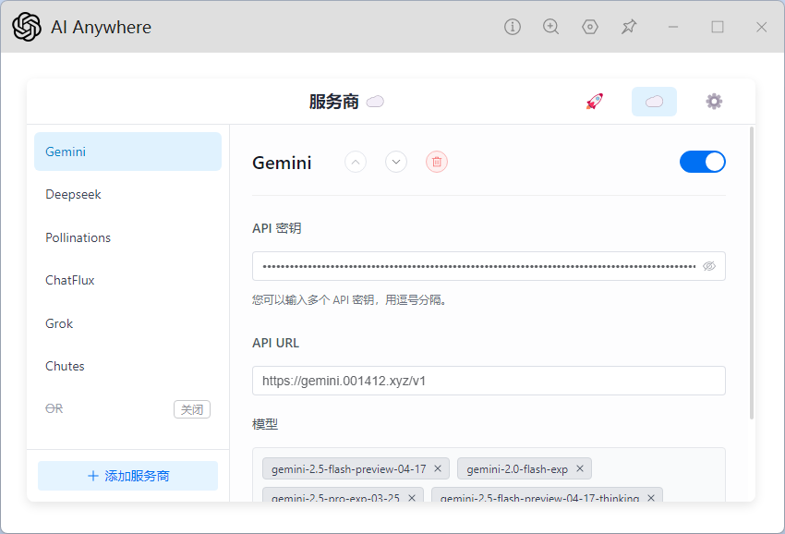The image size is (785, 534).
Task: Remove gemini-2.5-flash-preview-04-17 model tag
Action: click(438, 468)
